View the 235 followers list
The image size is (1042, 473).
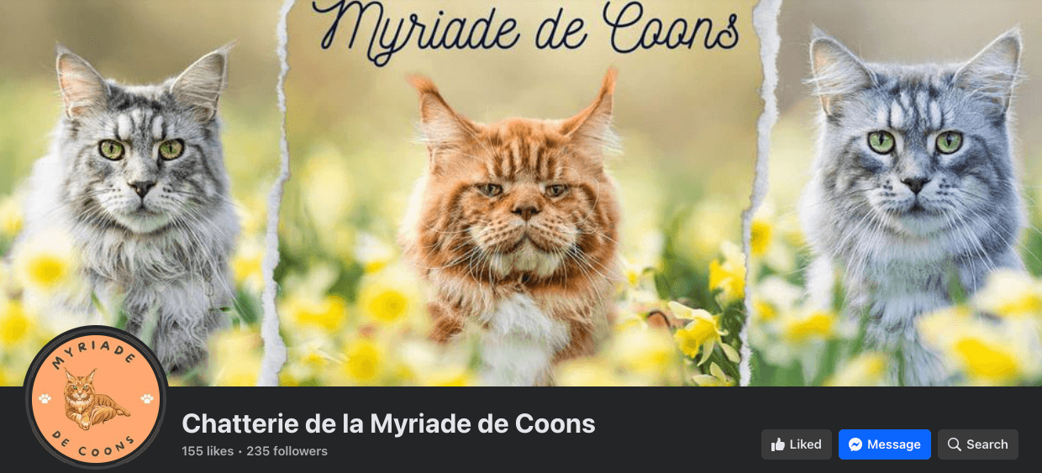(287, 451)
